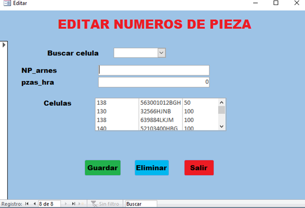Click the 50 value in Celulas list

[x=187, y=103]
